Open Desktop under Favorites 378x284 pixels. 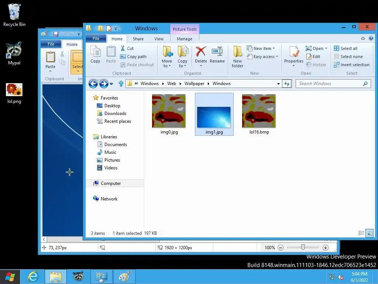[x=109, y=106]
